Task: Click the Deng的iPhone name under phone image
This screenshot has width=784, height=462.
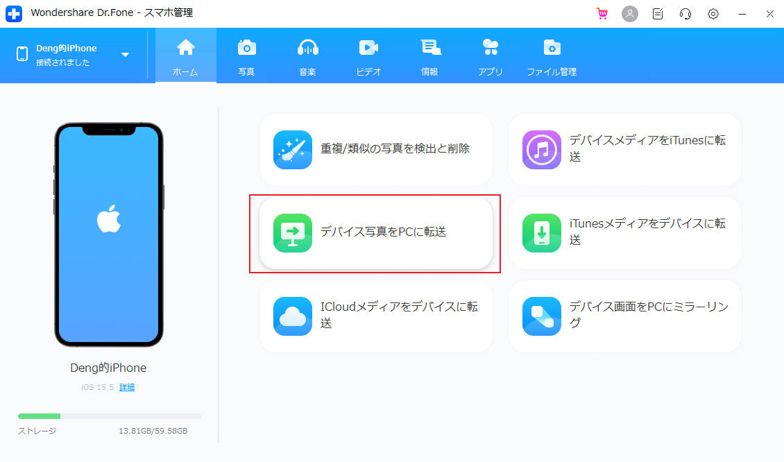Action: tap(108, 368)
